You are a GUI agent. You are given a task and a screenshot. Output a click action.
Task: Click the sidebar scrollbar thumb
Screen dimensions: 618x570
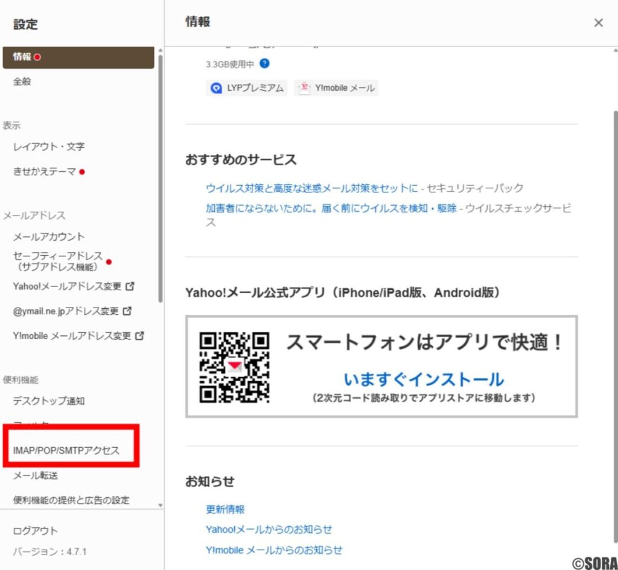point(160,179)
